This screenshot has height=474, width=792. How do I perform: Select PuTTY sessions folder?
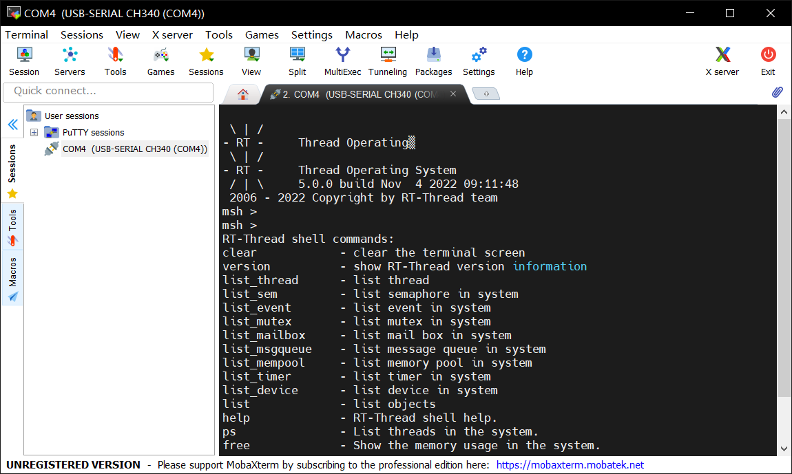point(94,132)
